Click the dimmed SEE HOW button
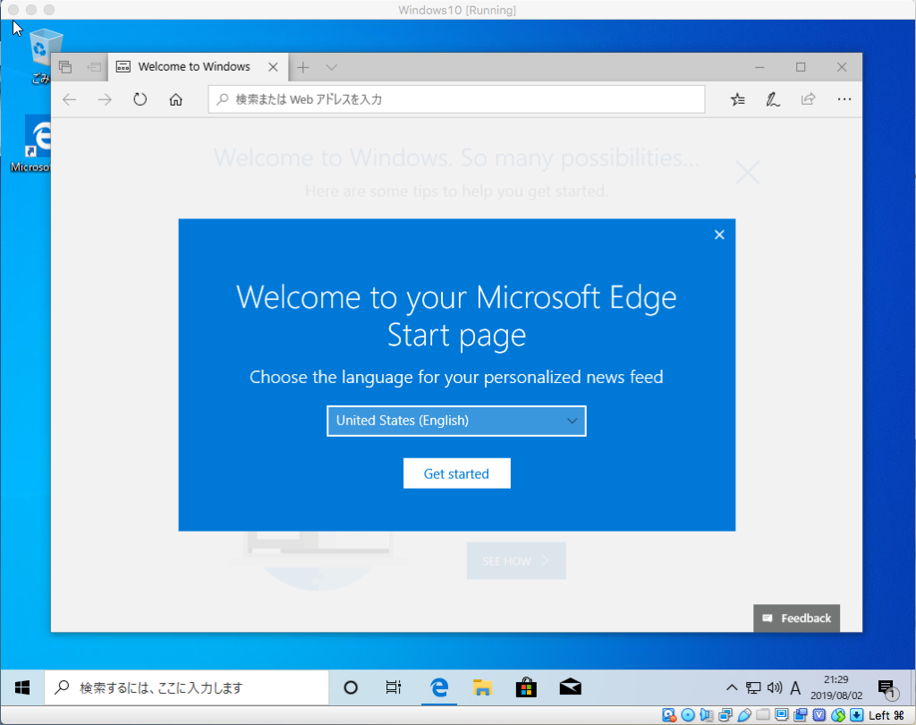Image resolution: width=916 pixels, height=725 pixels. pyautogui.click(x=516, y=560)
